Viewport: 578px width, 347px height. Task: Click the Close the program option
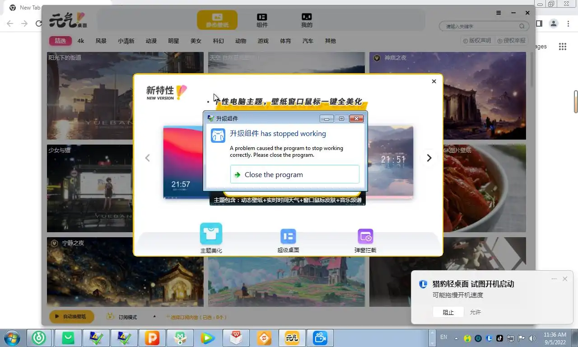click(294, 174)
